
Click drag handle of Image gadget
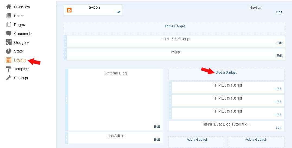point(65,54)
